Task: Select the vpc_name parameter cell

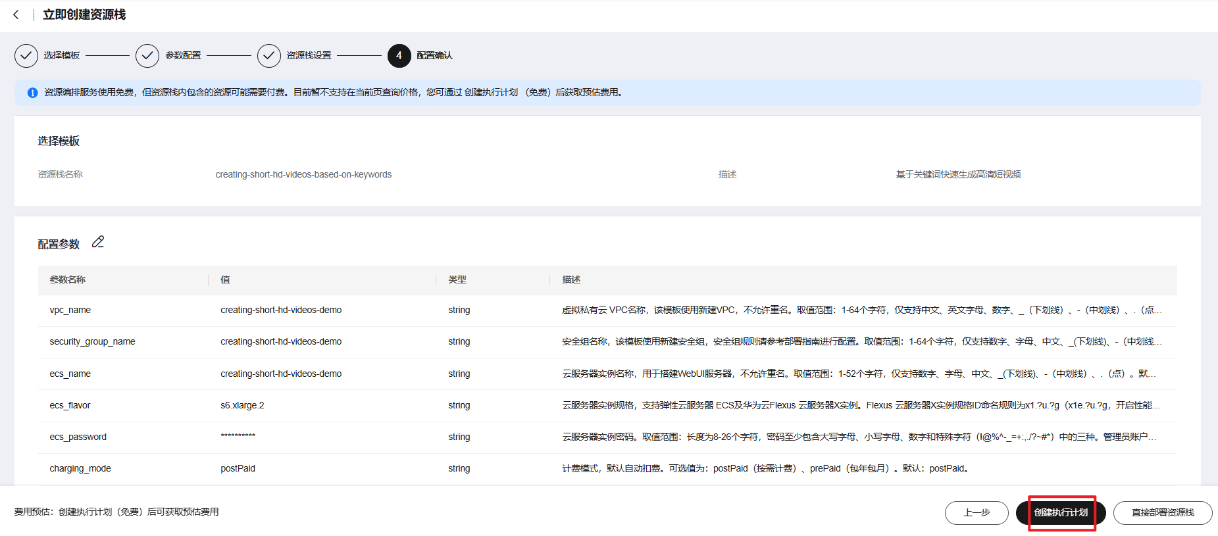Action: coord(70,310)
